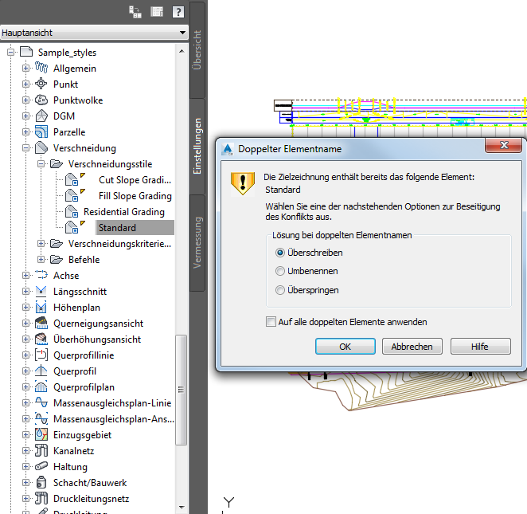Click the tree vertical scrollbar thumb
The image size is (527, 514).
click(182, 390)
